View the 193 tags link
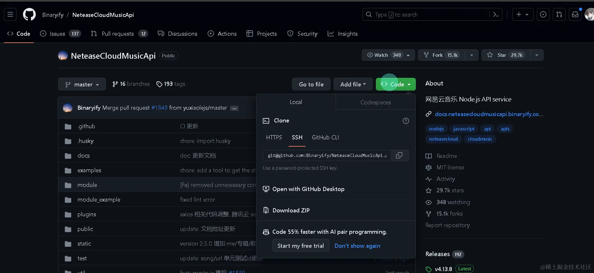Viewport: 594px width, 273px height. pos(171,84)
